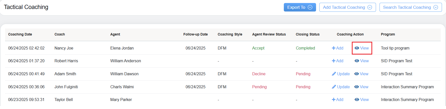Click the pencil Update icon for Adam Smith
Screen dimensions: 446x109
tap(334, 74)
